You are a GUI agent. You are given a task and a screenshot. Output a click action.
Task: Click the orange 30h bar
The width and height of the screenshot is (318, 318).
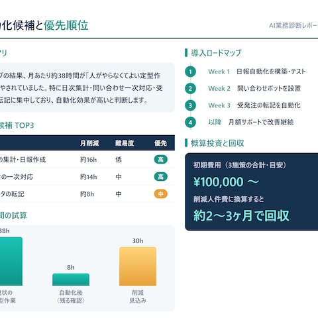click(138, 266)
